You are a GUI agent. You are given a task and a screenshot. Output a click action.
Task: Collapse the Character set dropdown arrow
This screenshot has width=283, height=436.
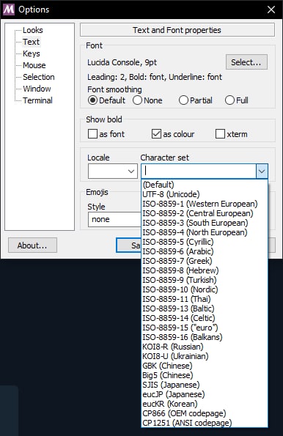[262, 171]
